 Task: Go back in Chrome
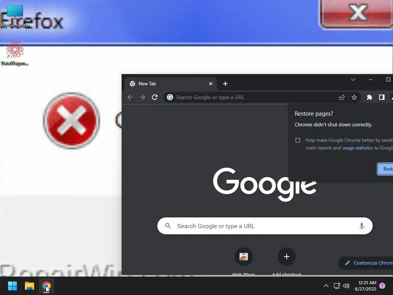[130, 97]
